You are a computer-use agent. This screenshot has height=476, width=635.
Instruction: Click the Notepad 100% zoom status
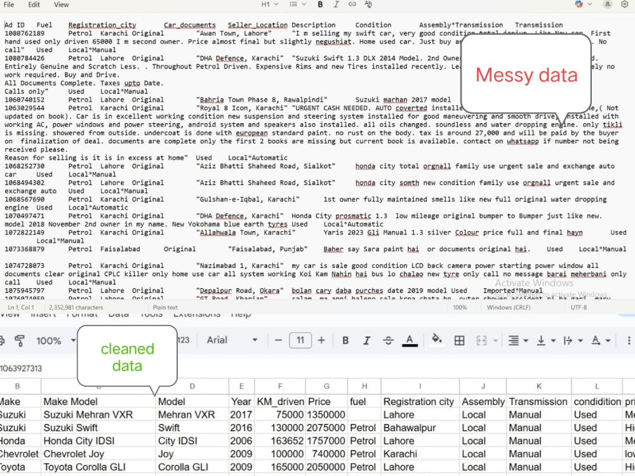point(460,307)
